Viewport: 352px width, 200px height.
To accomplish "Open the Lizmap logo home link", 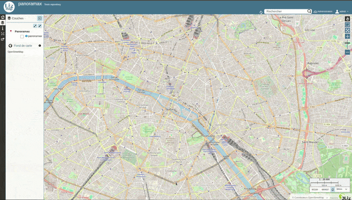I will click(x=9, y=7).
